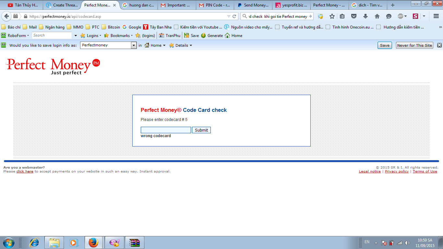Click the Perfect Money logo
The height and width of the screenshot is (249, 443).
(x=53, y=66)
